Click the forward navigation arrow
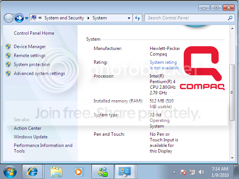This screenshot has height=179, width=239. 19,18
